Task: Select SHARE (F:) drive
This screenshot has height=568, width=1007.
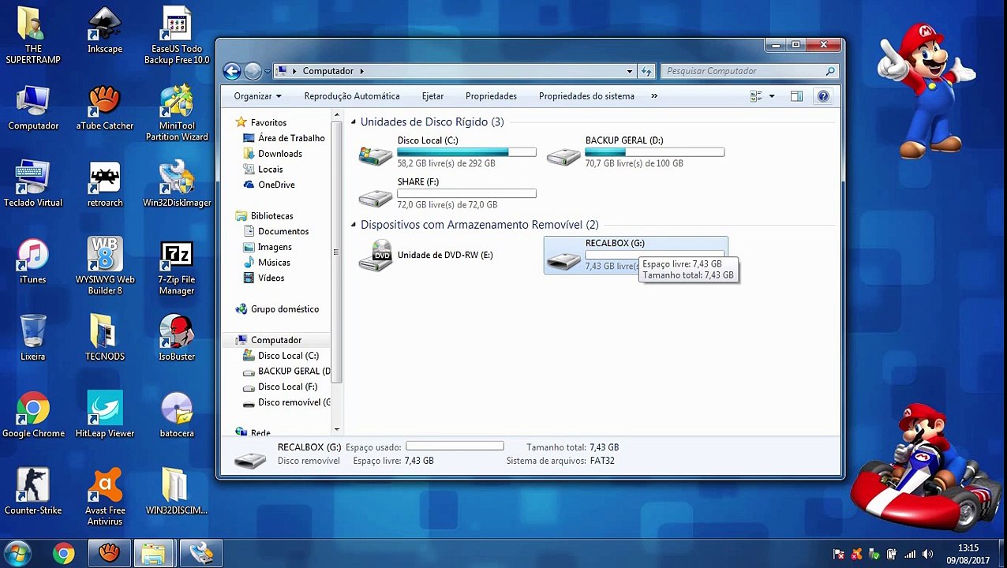Action: point(447,193)
